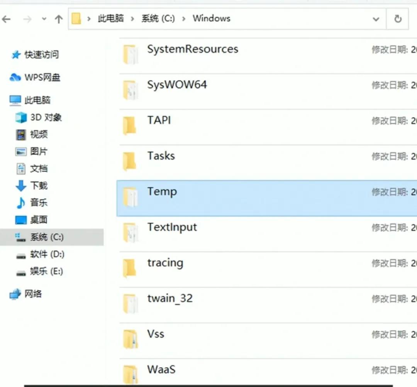Click the up arrow to parent folder
417x387 pixels.
[58, 19]
